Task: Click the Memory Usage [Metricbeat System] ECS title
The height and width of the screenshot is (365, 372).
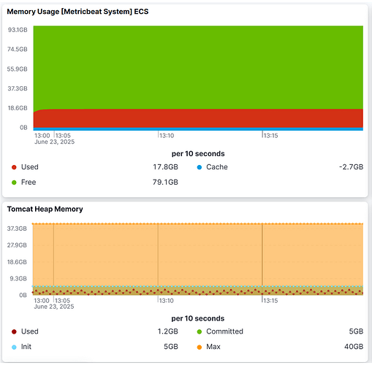Action: pos(77,12)
